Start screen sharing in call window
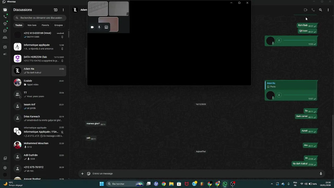Viewport: 334px width, 188px height. click(x=106, y=27)
